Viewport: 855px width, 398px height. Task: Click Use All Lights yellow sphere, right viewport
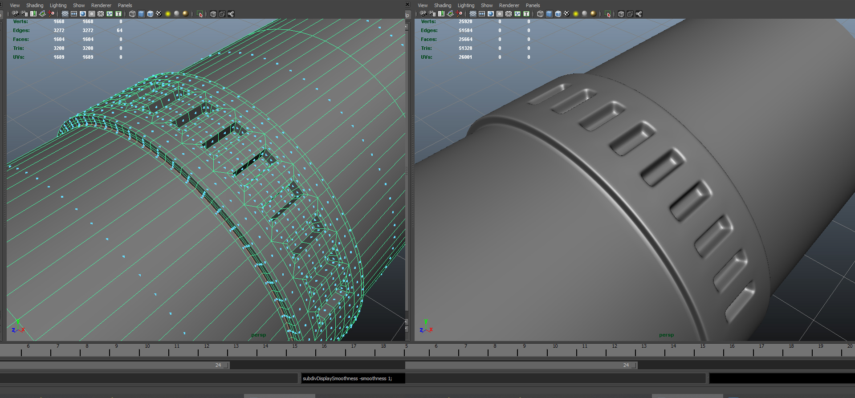tap(576, 14)
